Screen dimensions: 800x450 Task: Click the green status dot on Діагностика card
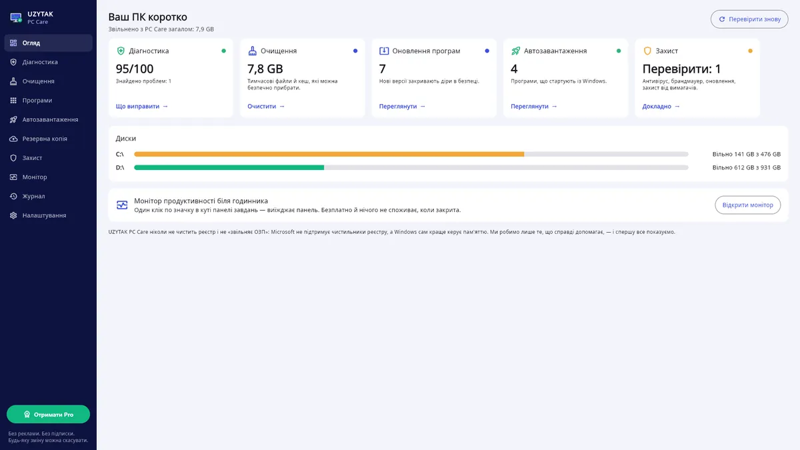(x=223, y=51)
